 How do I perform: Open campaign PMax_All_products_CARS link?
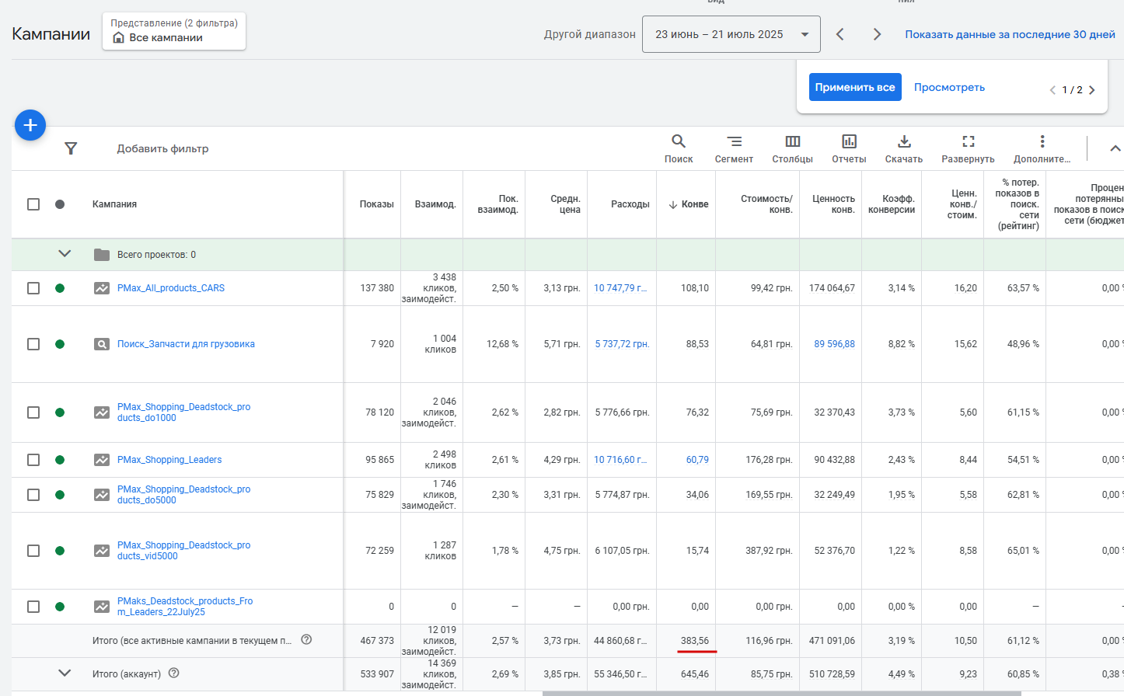point(171,288)
